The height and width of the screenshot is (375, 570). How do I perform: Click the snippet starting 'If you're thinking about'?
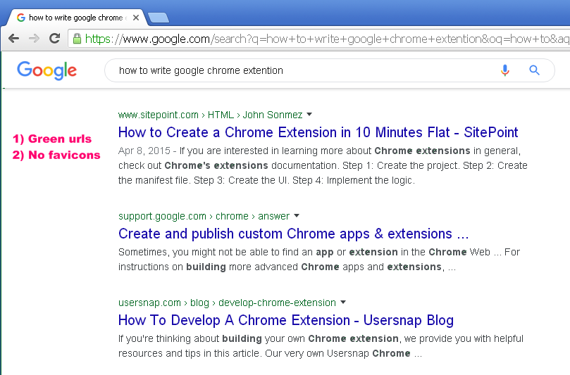[321, 345]
